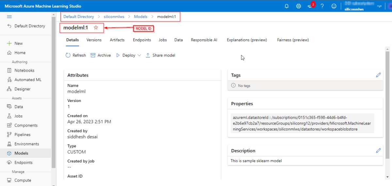Click Microsoft Azure Machine Learning Studio title
This screenshot has height=186, width=392.
pos(43,6)
